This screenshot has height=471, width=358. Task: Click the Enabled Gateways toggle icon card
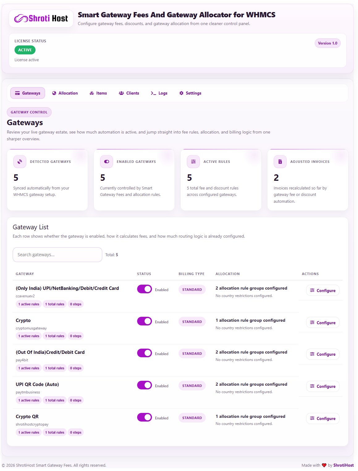coord(106,161)
